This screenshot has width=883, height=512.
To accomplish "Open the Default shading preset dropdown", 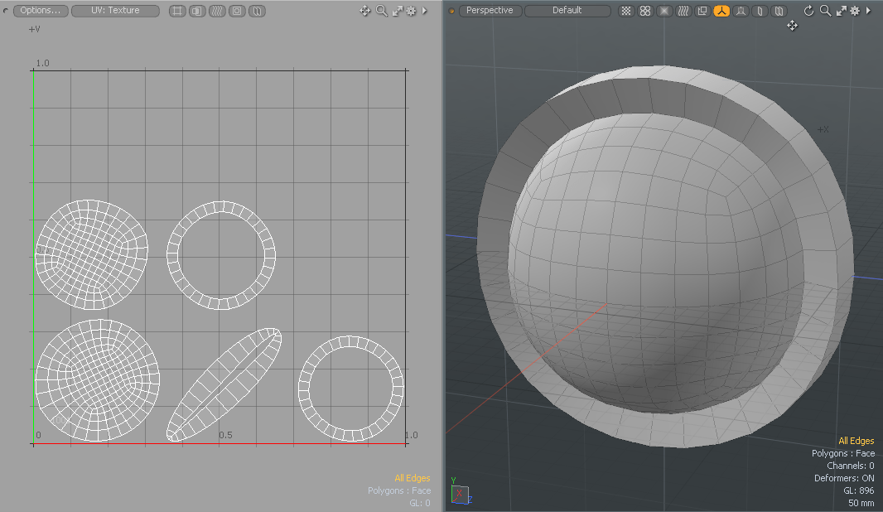I will coord(567,10).
